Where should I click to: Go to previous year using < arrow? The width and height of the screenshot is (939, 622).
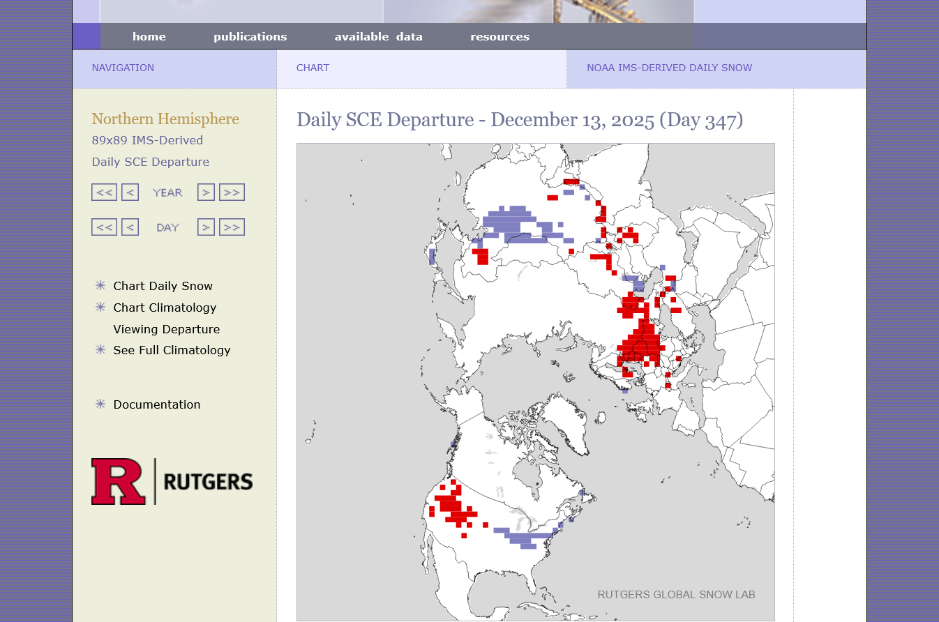point(130,192)
